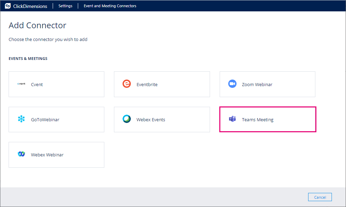346x207 pixels.
Task: Choose the Eventbrite connector label
Action: (147, 84)
